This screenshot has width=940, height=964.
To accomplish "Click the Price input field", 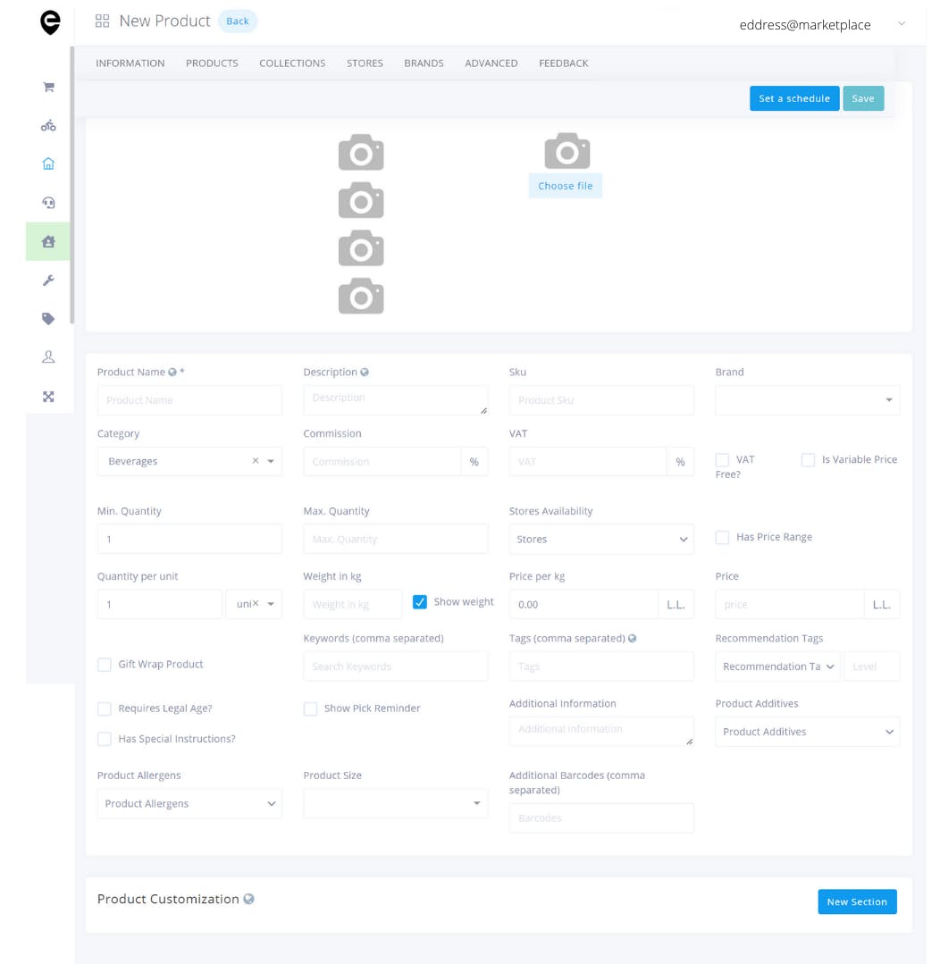I will click(x=789, y=604).
